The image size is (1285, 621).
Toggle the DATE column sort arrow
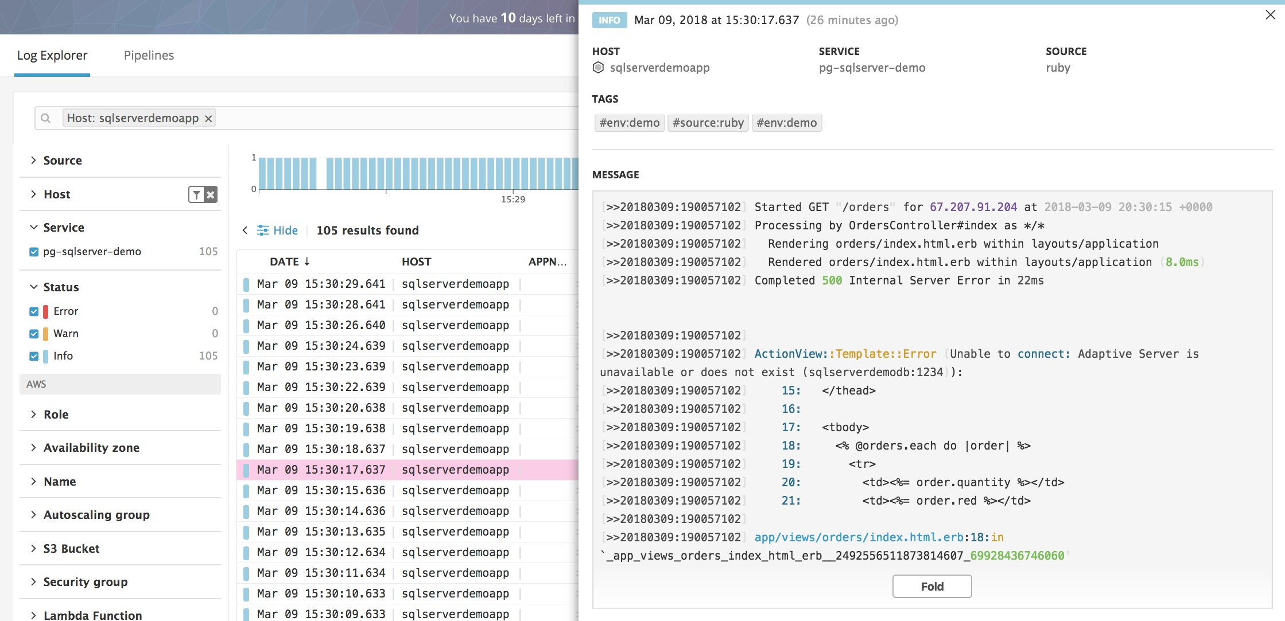pos(306,261)
